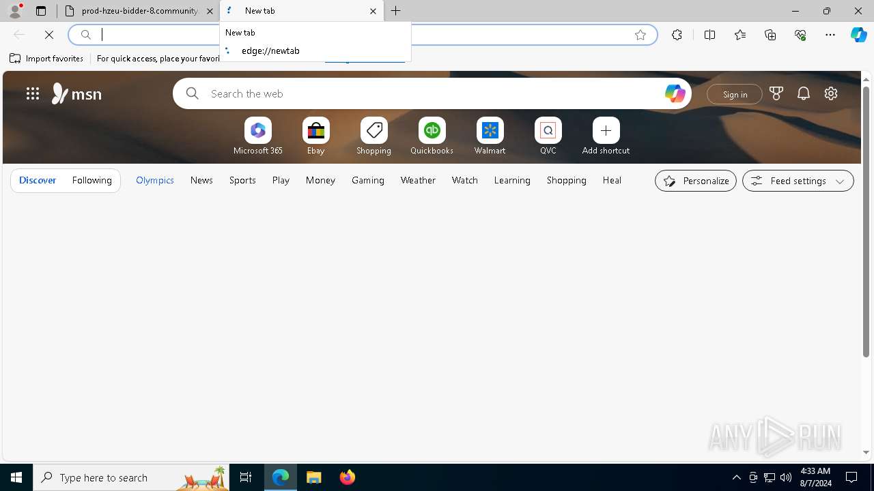The image size is (874, 491).
Task: Open Edge Settings and more menu
Action: (x=830, y=35)
